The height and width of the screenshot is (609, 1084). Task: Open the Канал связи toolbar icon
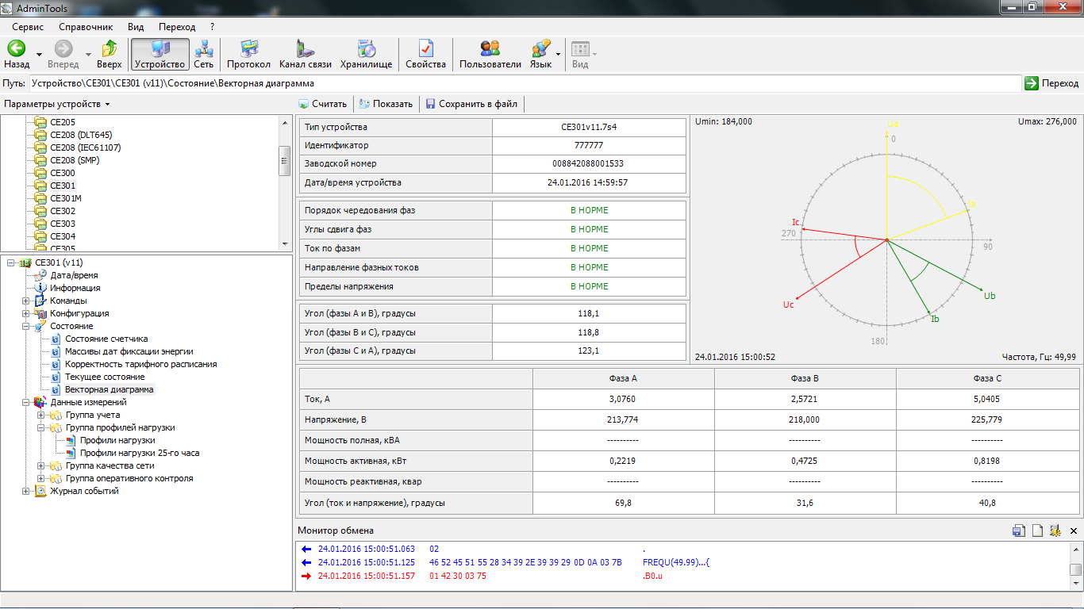[x=306, y=49]
